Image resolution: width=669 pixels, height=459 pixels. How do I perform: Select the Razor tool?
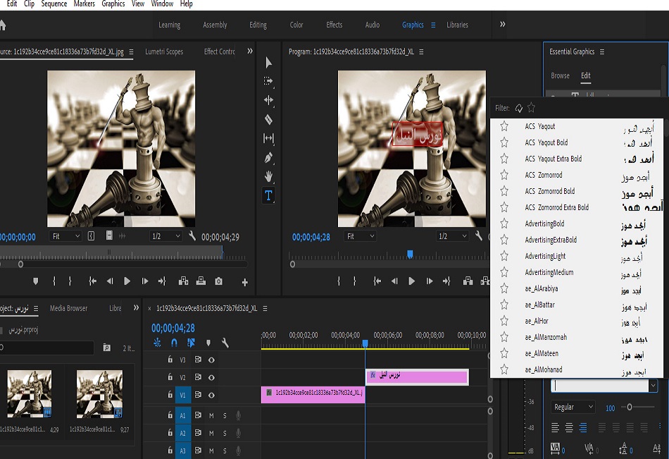coord(268,119)
